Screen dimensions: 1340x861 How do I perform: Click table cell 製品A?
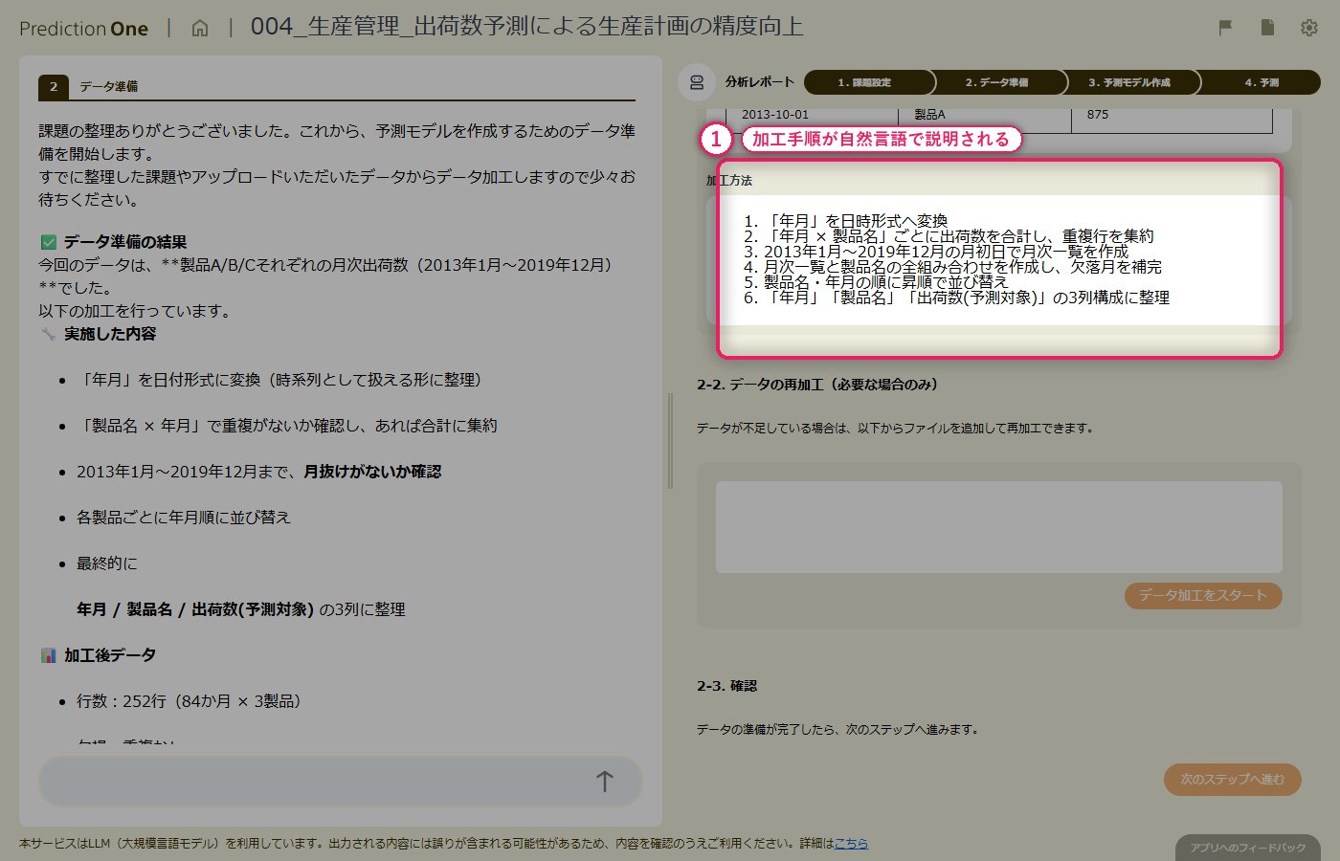[x=929, y=115]
